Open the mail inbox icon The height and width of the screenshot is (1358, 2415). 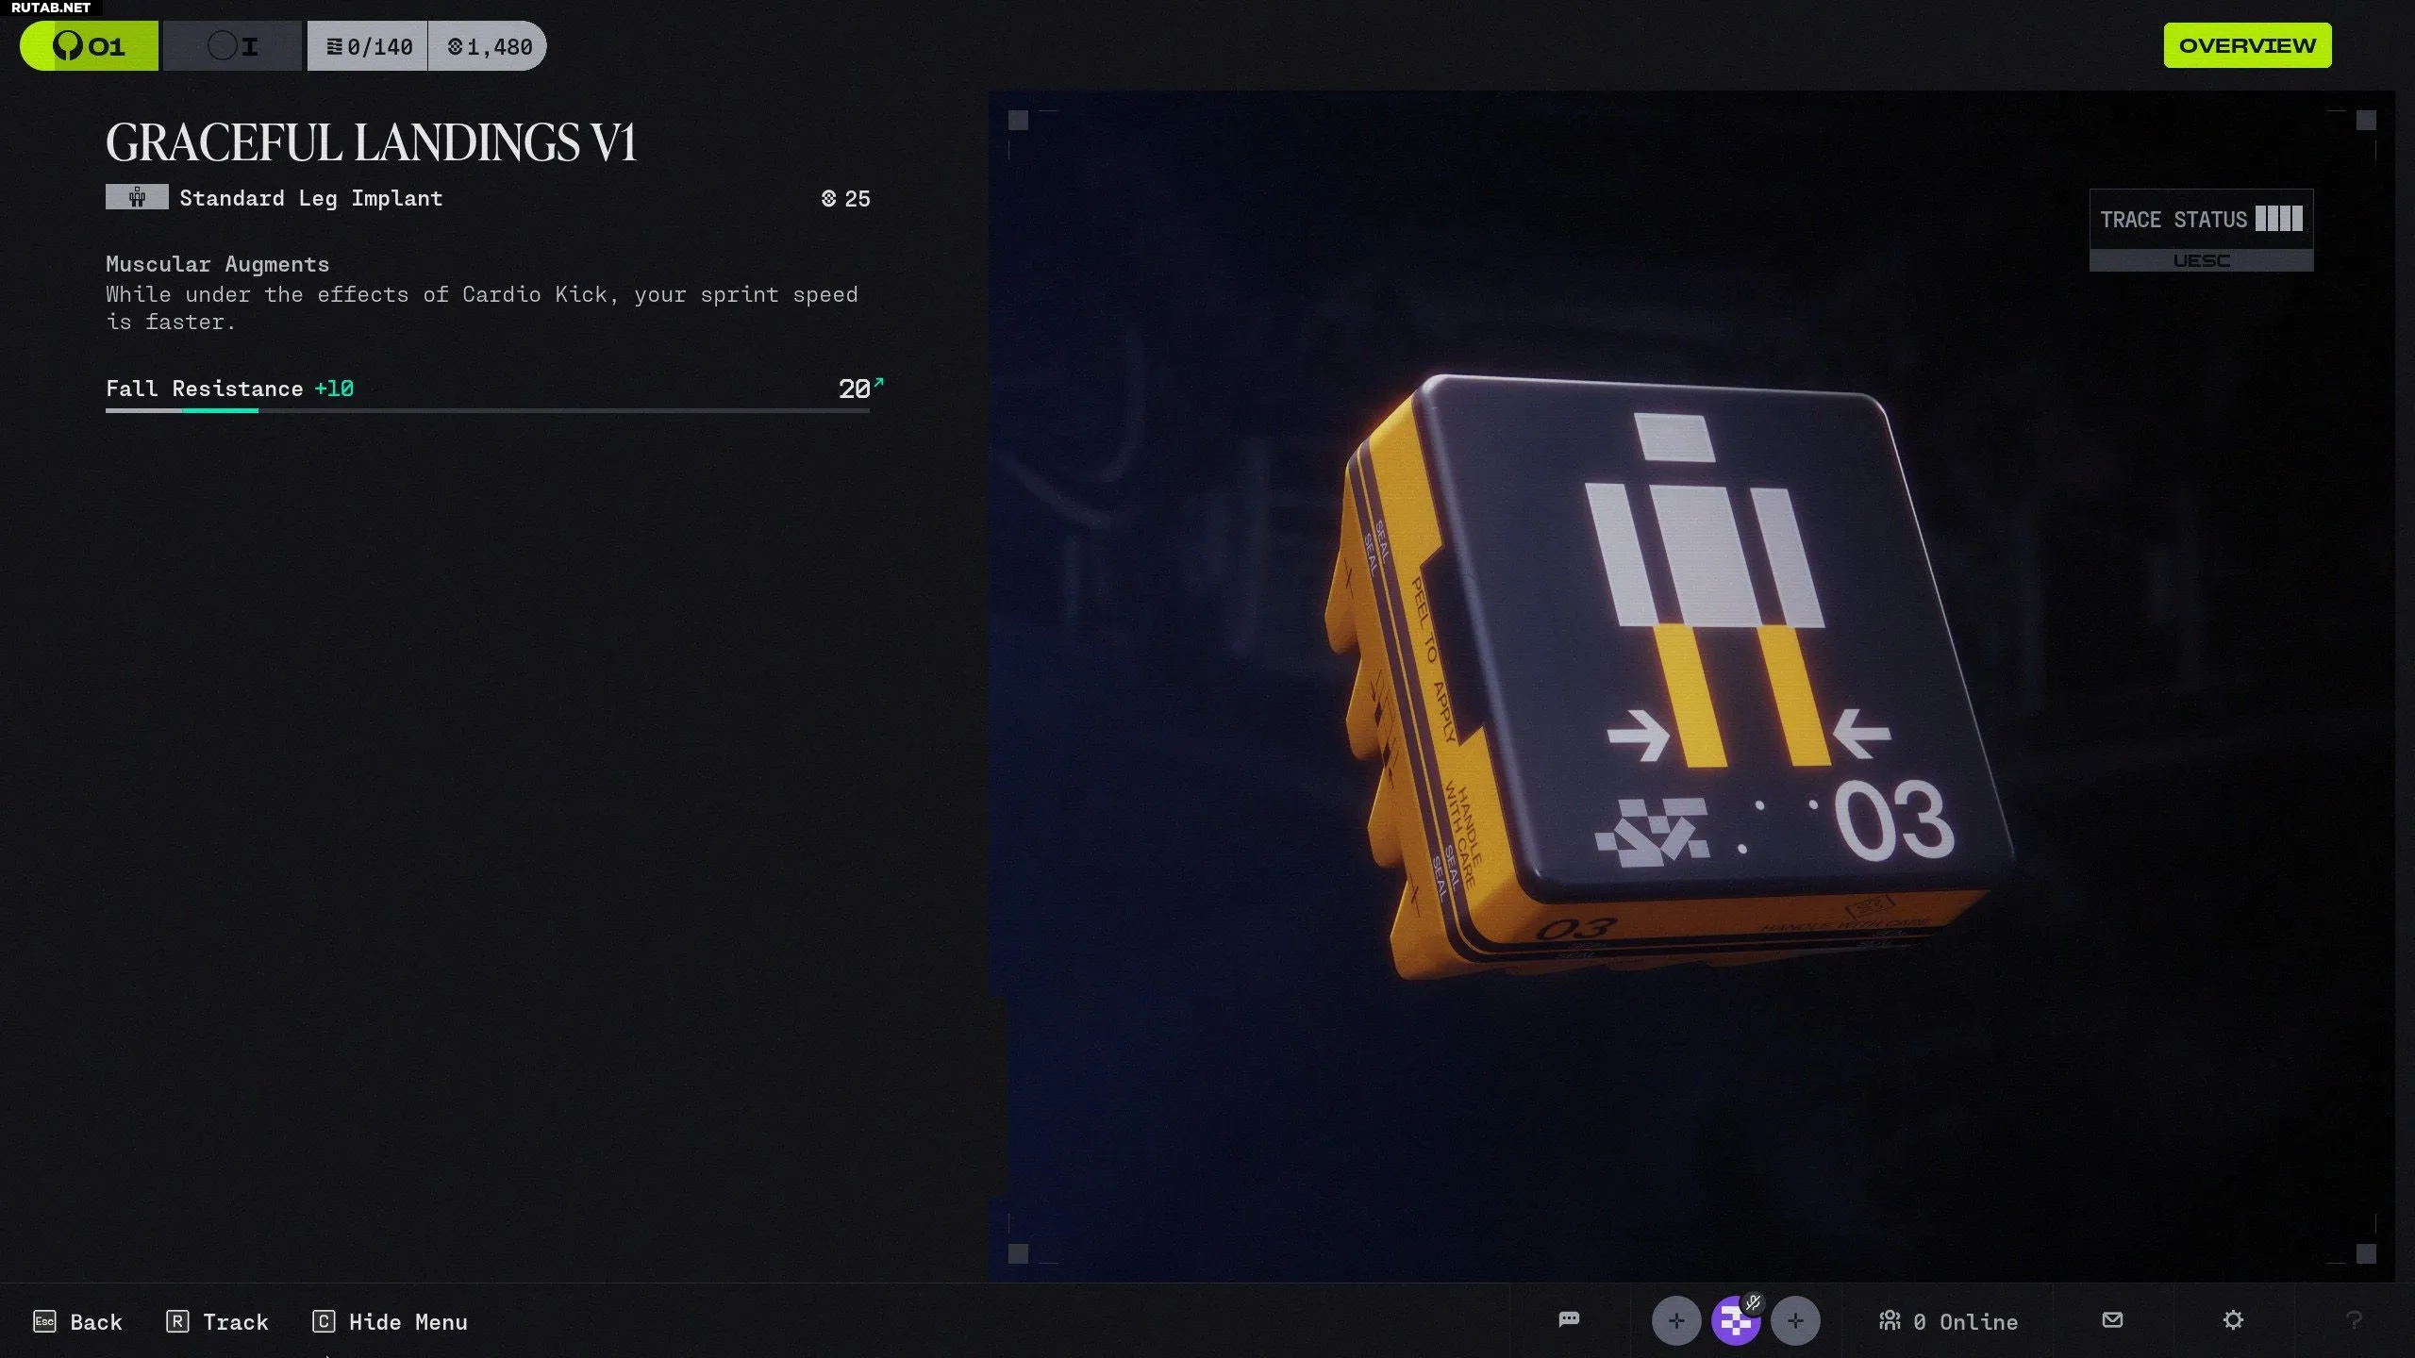(x=2112, y=1320)
